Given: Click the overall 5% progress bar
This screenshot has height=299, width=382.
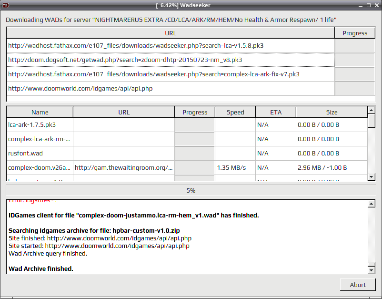Looking at the screenshot, I should [191, 190].
